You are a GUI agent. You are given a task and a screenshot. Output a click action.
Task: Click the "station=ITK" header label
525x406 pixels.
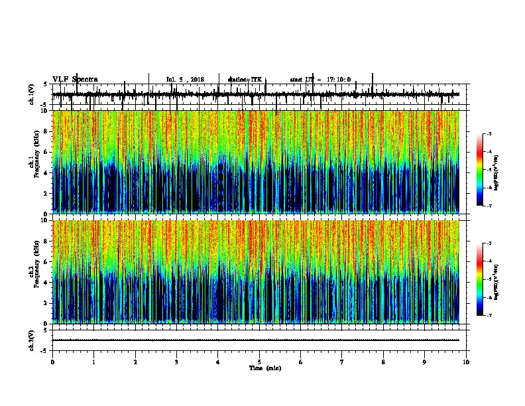(x=245, y=80)
